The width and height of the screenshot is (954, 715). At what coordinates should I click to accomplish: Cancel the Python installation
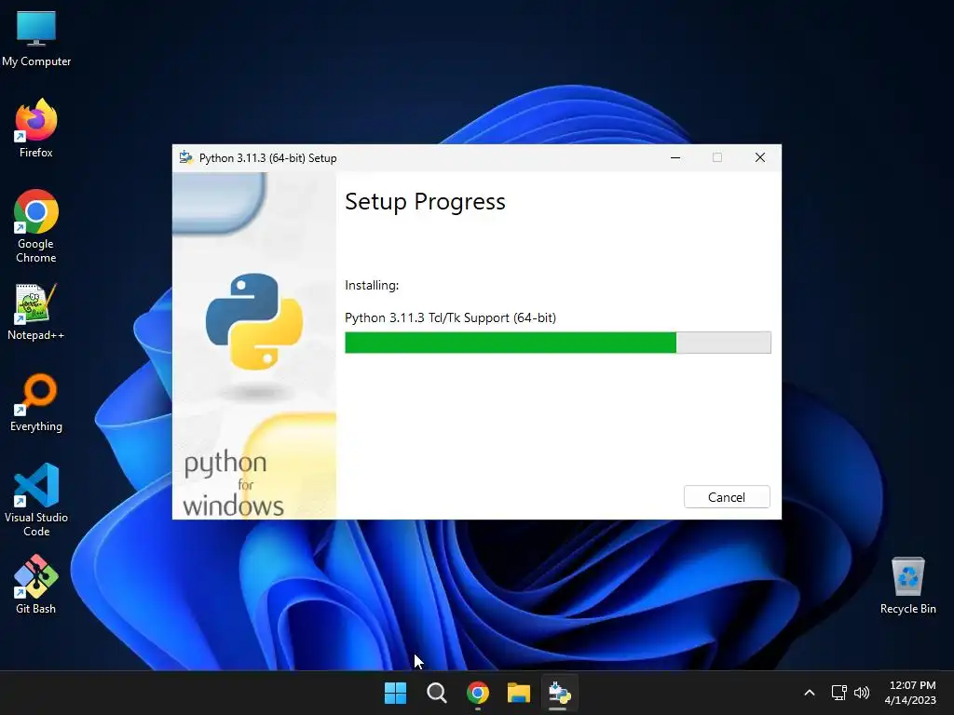click(x=727, y=497)
